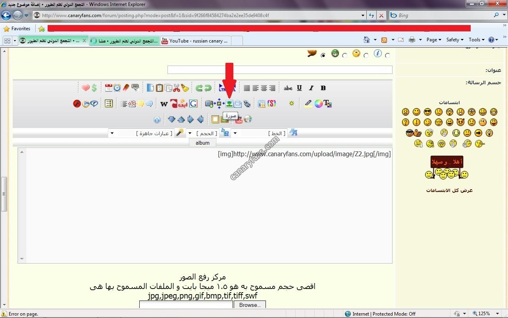Click the Bing search box
Image resolution: width=508 pixels, height=318 pixels.
click(441, 16)
